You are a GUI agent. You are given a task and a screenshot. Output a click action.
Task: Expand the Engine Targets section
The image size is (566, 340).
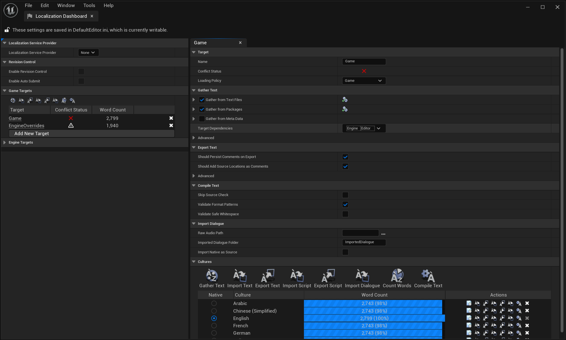point(5,142)
